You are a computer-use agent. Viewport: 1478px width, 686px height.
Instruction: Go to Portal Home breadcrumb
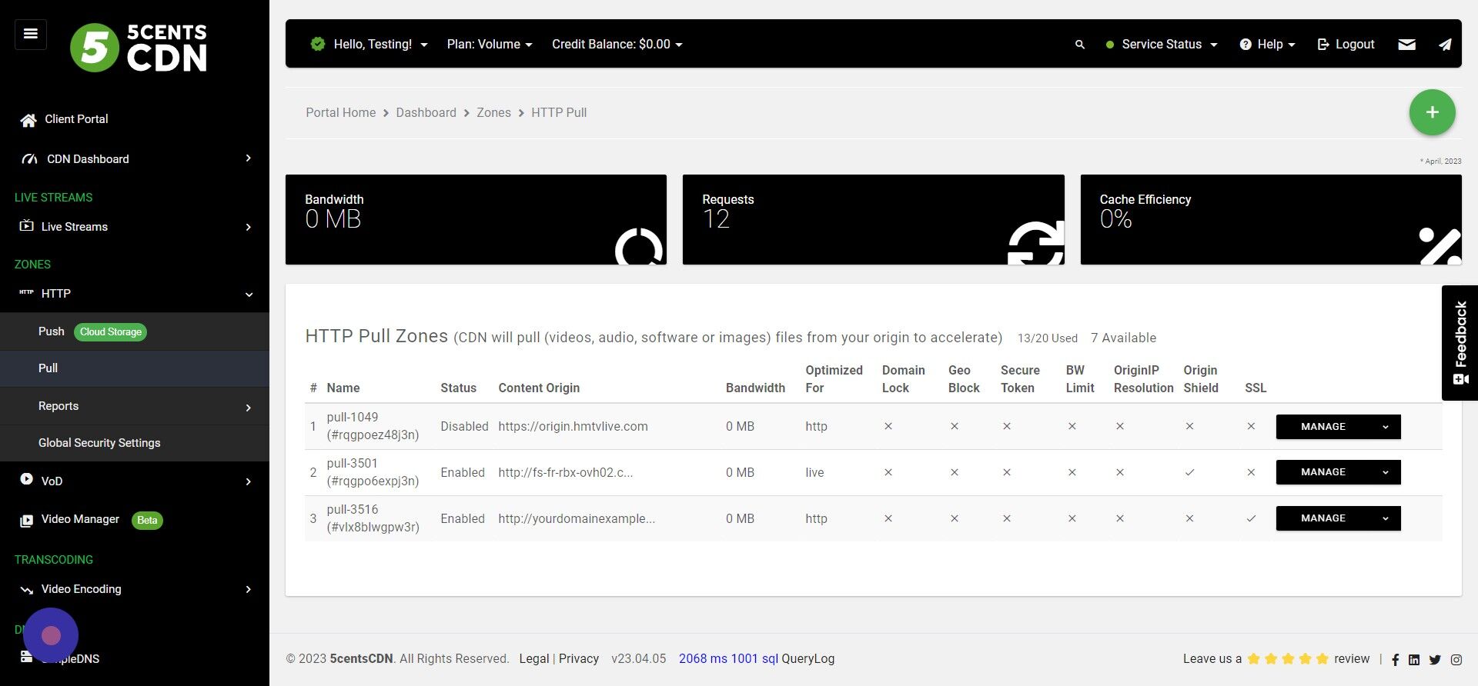pos(340,112)
